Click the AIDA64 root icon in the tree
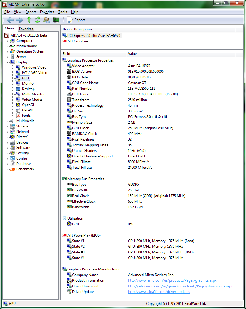Image resolution: width=246 pixels, height=309 pixels. click(x=7, y=35)
